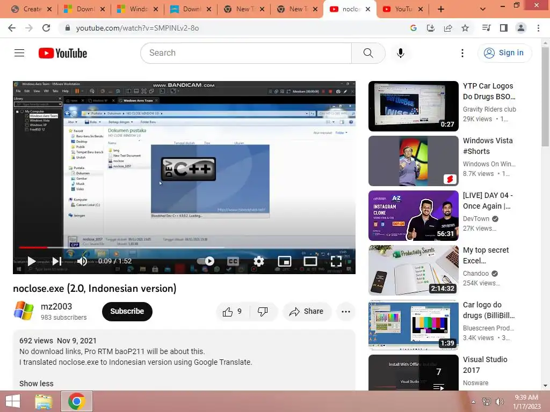This screenshot has height=412, width=550.
Task: Open mz2003 channel avatar
Action: pyautogui.click(x=24, y=311)
